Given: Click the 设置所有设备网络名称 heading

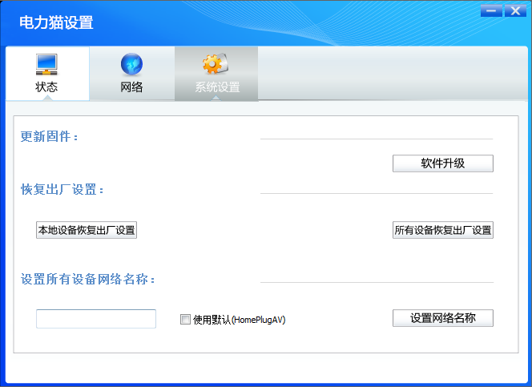Looking at the screenshot, I should (88, 280).
